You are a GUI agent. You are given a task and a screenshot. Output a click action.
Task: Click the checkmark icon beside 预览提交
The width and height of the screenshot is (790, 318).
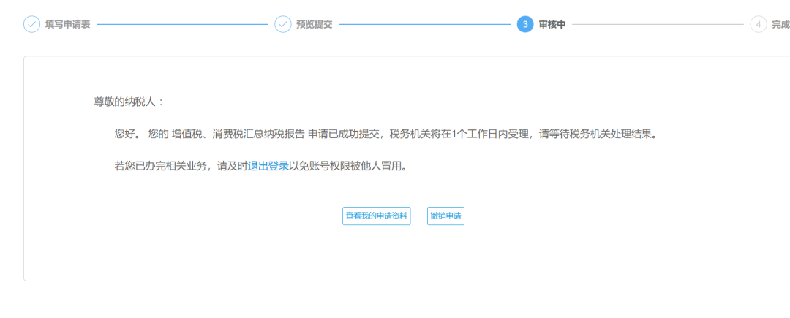coord(282,24)
